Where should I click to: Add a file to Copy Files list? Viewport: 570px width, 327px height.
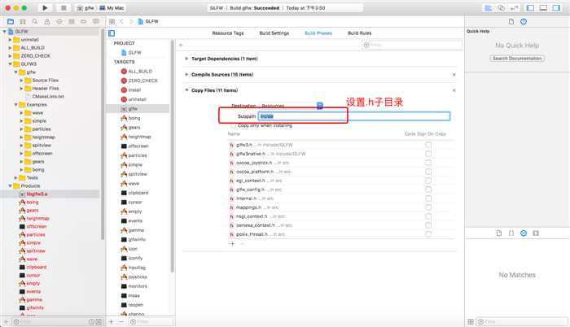click(232, 243)
